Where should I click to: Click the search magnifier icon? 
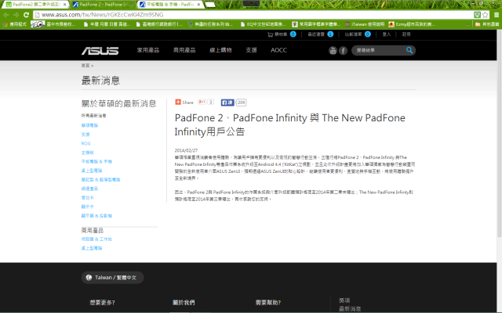(x=409, y=50)
